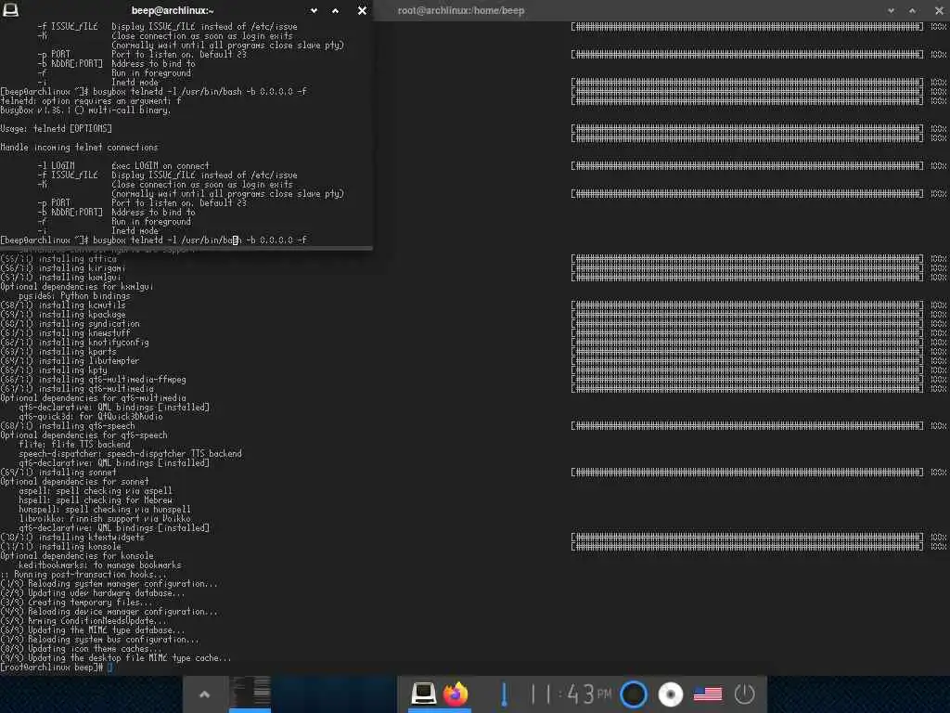Click 'telnetd: option requires an argument' line
The image size is (950, 713).
[91, 100]
